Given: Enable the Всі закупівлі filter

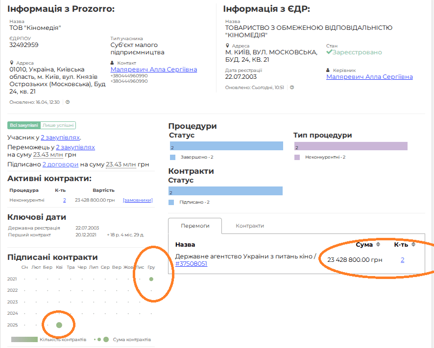Looking at the screenshot, I should [x=24, y=125].
